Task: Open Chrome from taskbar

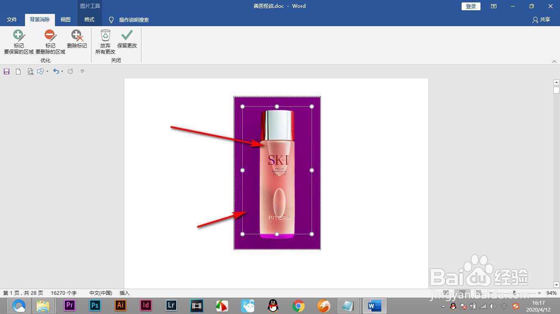Action: point(298,305)
